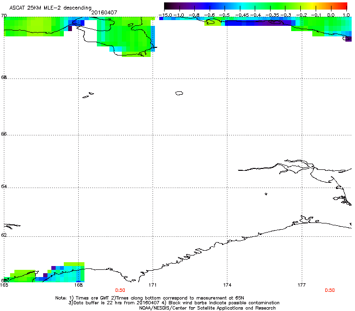The height and width of the screenshot is (311, 355).
Task: Click the "174" longitude label
Action: point(227,285)
